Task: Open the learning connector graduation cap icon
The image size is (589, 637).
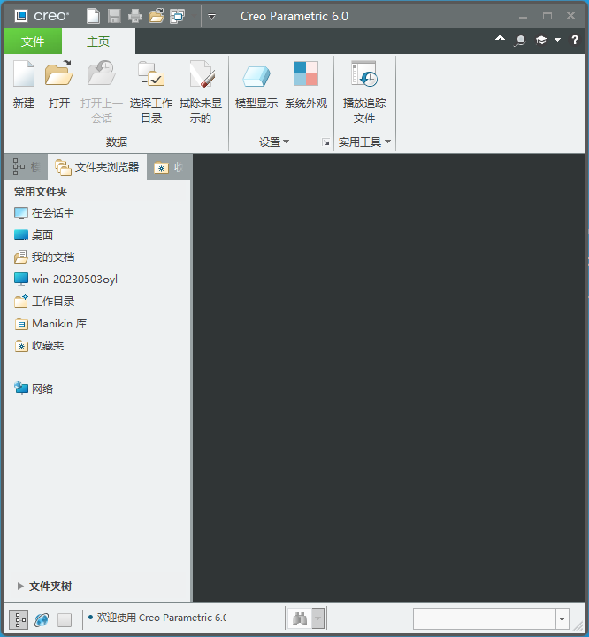Action: (541, 40)
